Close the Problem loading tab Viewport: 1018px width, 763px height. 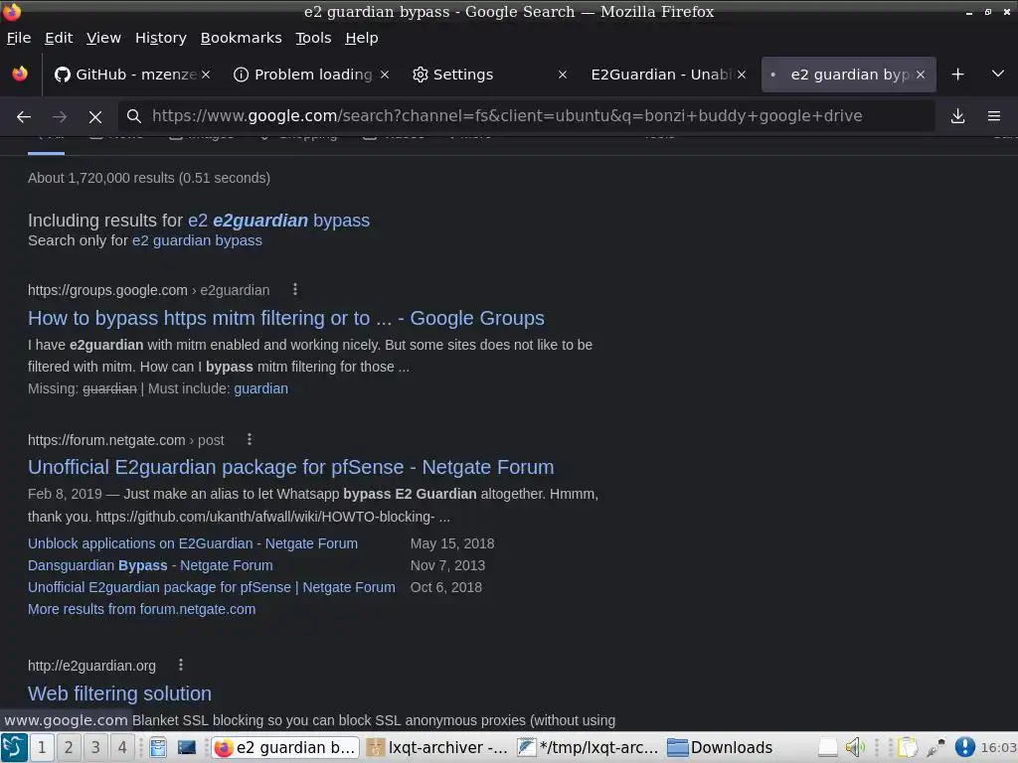pos(385,75)
